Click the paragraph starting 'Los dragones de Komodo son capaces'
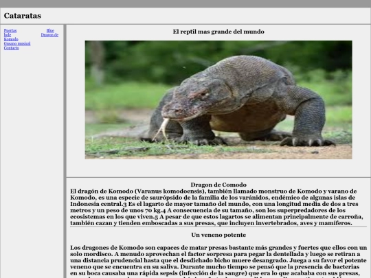371x278 pixels. tap(218, 262)
